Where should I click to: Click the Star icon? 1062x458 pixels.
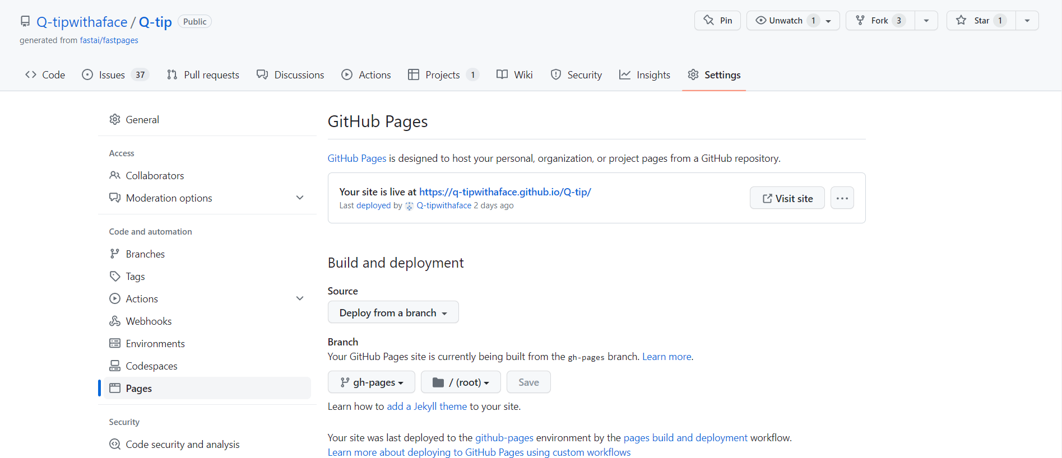point(961,20)
